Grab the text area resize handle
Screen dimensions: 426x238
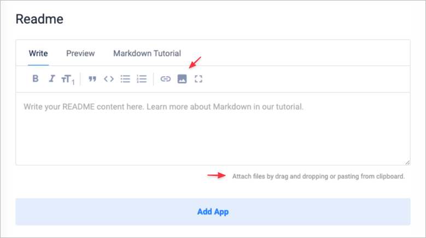(x=407, y=162)
